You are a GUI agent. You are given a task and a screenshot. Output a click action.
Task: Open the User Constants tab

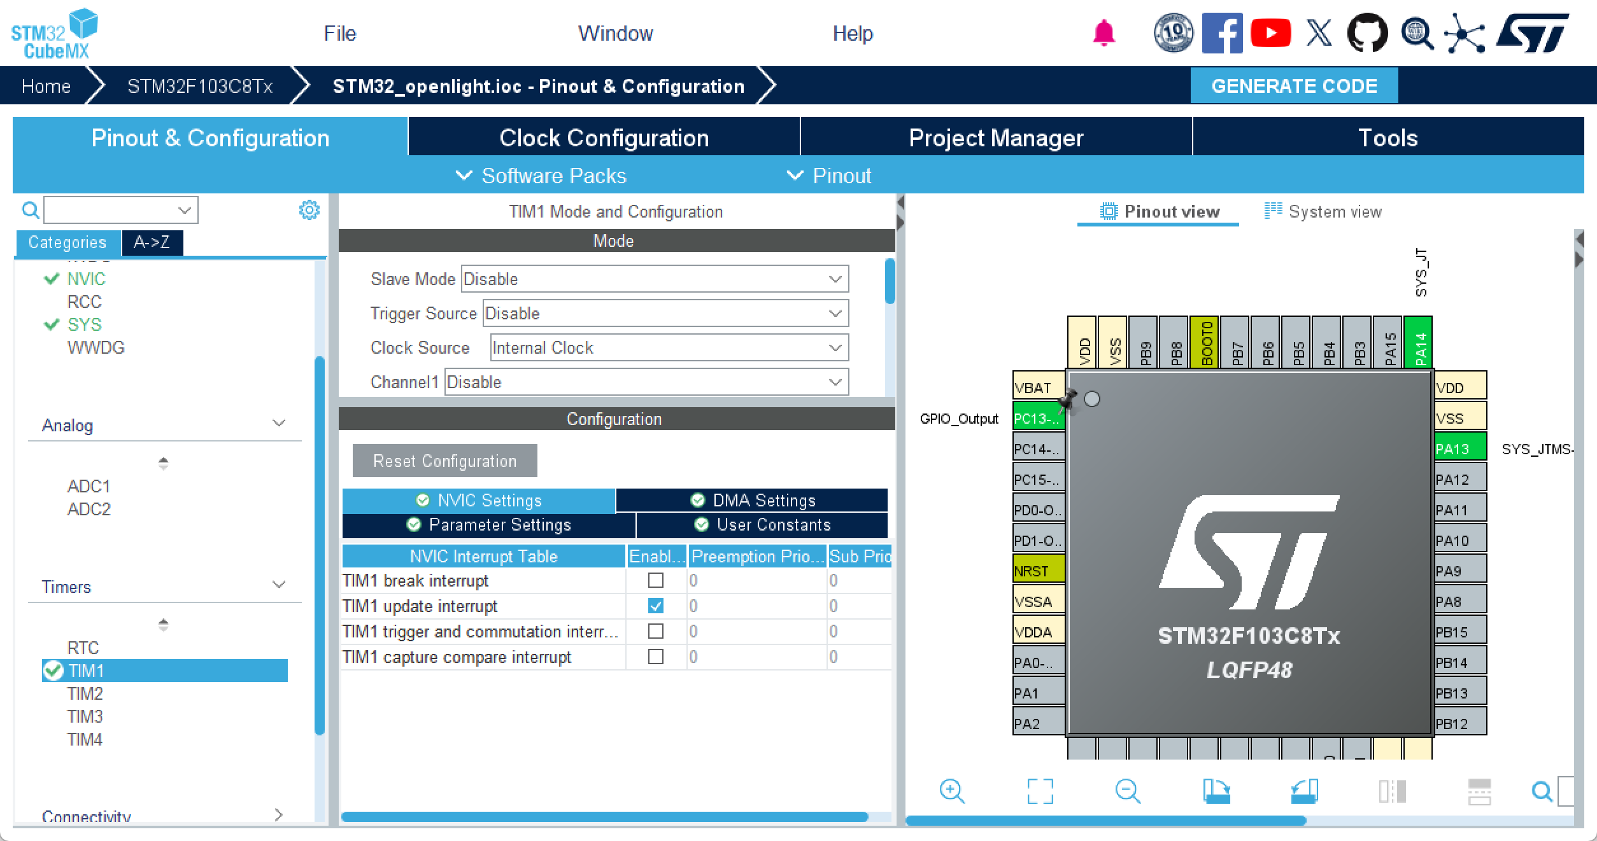(762, 525)
